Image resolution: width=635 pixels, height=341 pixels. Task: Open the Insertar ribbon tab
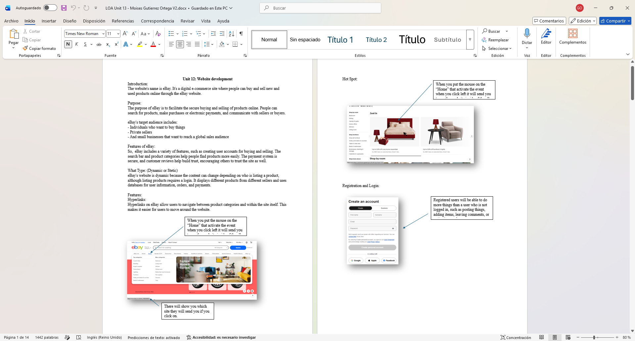coord(49,21)
